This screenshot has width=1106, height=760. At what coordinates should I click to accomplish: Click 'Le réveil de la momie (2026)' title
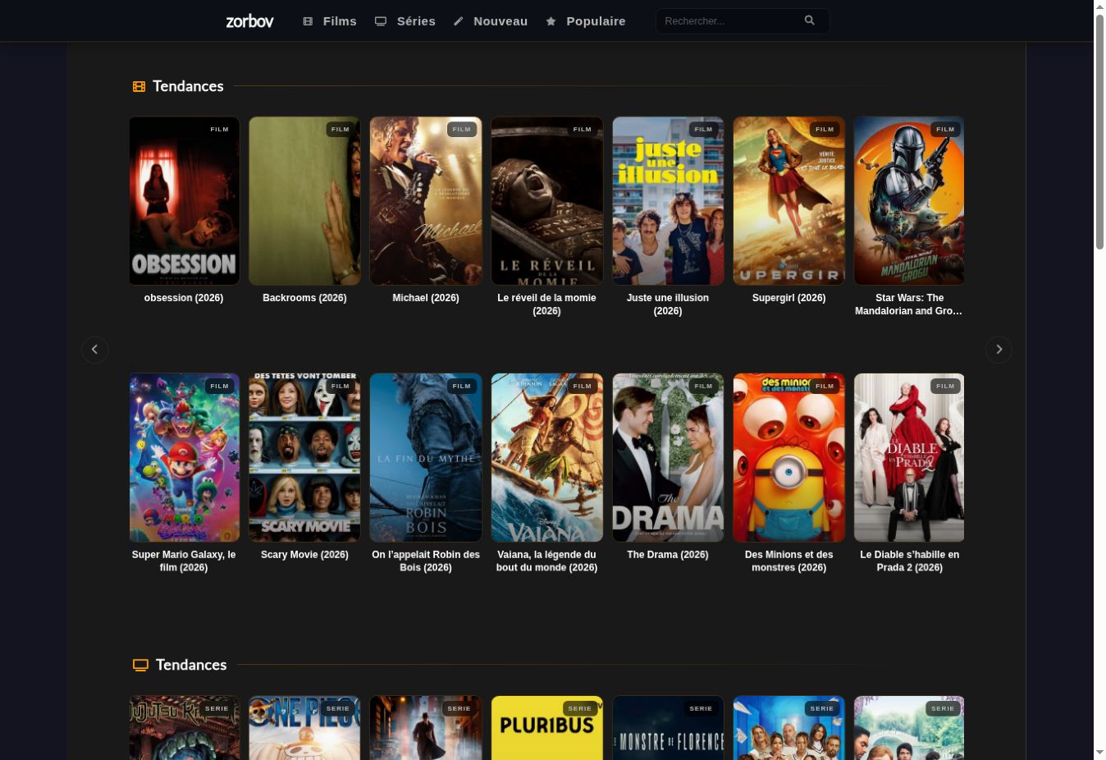tap(546, 304)
